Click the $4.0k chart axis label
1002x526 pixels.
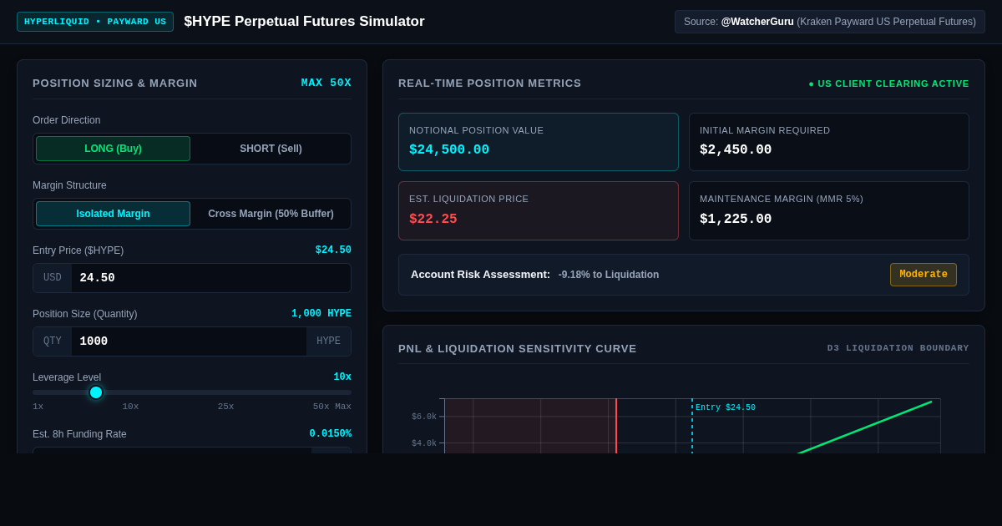pos(424,443)
